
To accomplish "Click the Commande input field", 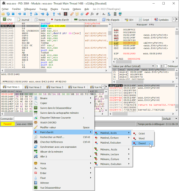I will pos(88,119).
